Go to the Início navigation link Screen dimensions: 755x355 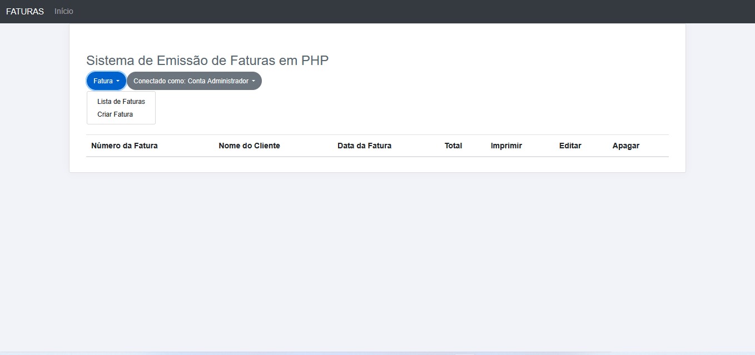click(x=64, y=12)
